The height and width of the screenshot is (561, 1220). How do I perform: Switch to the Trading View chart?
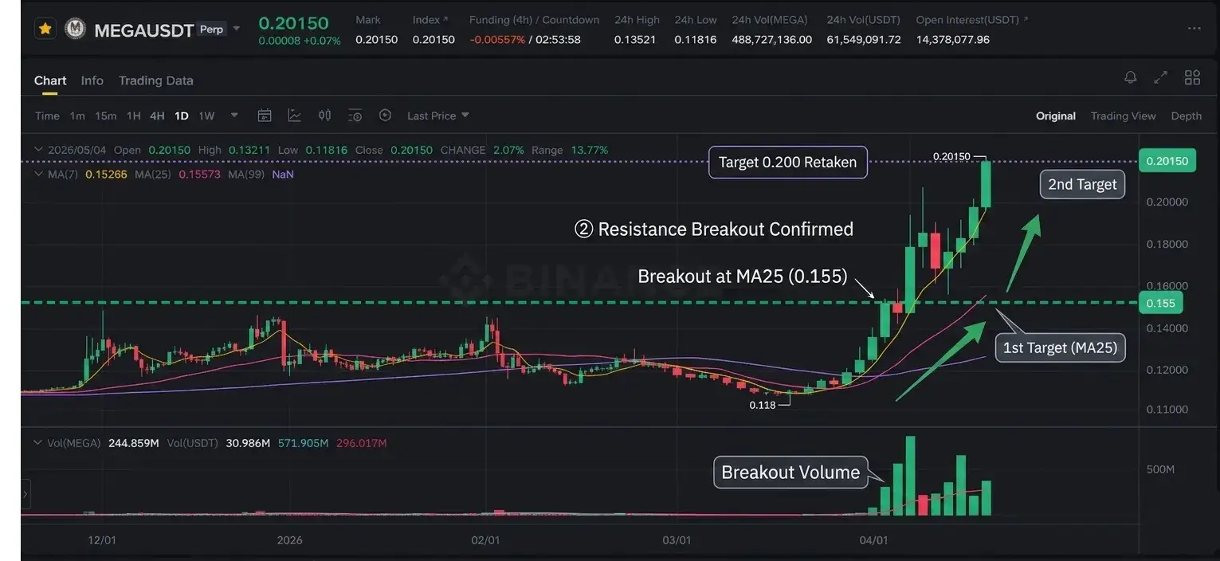pos(1123,116)
